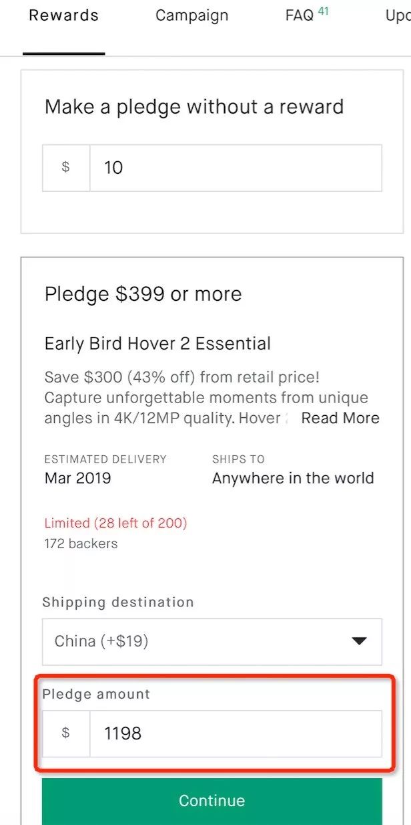Click the dollar sign beside the 10 field

(x=65, y=167)
